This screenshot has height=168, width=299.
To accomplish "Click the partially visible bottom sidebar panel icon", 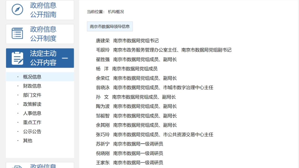I will (x=17, y=166).
